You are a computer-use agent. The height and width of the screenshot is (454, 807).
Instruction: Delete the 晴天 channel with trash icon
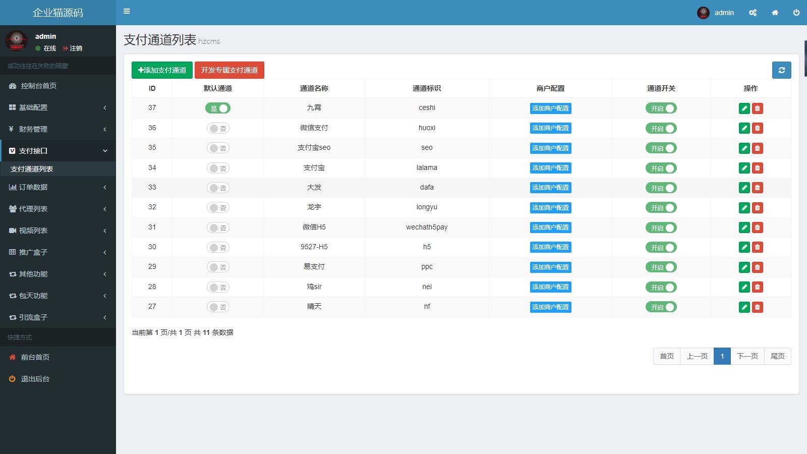tap(757, 307)
